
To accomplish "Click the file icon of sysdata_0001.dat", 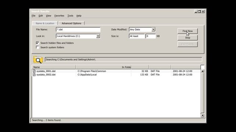I will pyautogui.click(x=34, y=71).
